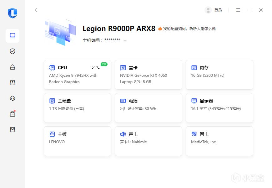
Task: Click the user avatar icon
Action: pyautogui.click(x=208, y=10)
